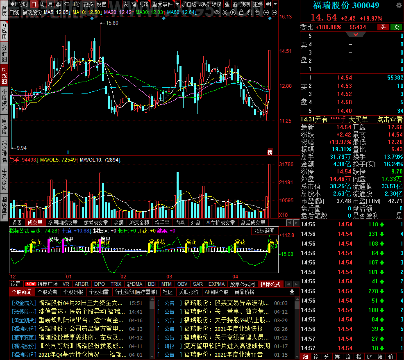Open the 九转 indicator option
The image size is (404, 360).
[143, 4]
